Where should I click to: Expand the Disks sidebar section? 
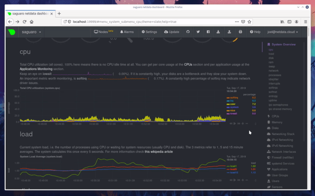[273, 128]
